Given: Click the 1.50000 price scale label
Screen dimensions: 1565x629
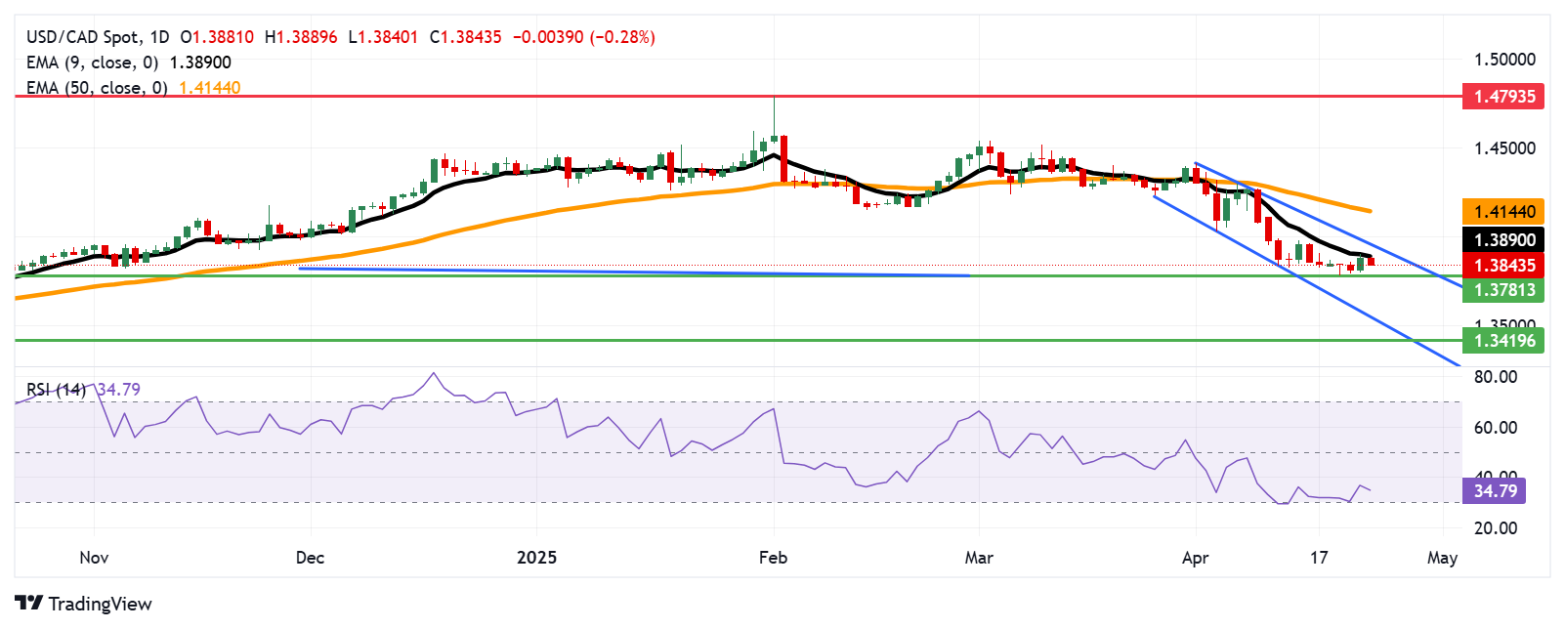Looking at the screenshot, I should click(x=1504, y=60).
